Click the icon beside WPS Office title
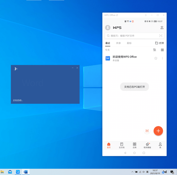177x175 pixels. click(117, 15)
